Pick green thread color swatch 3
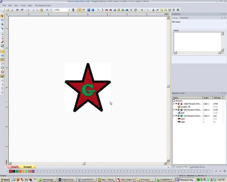The height and width of the screenshot is (182, 227). pyautogui.click(x=17, y=171)
